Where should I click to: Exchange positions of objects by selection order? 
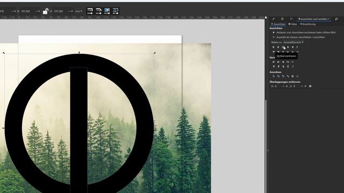pos(278,76)
